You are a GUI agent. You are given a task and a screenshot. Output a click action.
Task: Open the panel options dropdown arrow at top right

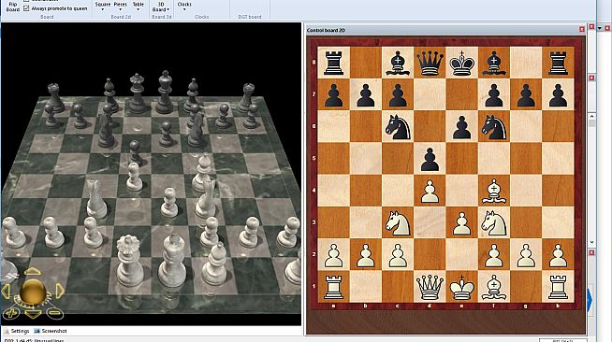pos(600,28)
